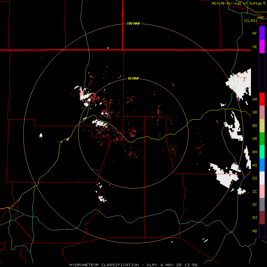Viewport: 267px width, 267px height.
Task: Click the GC legend label
Action: (x=255, y=204)
